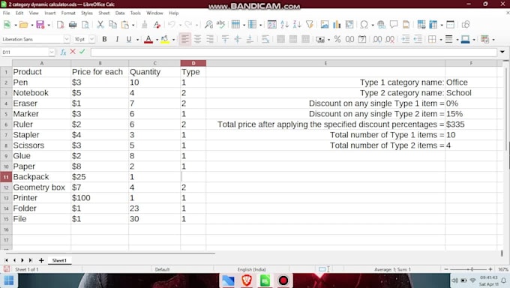
Task: Clear direct formatting icon
Action: click(x=157, y=25)
